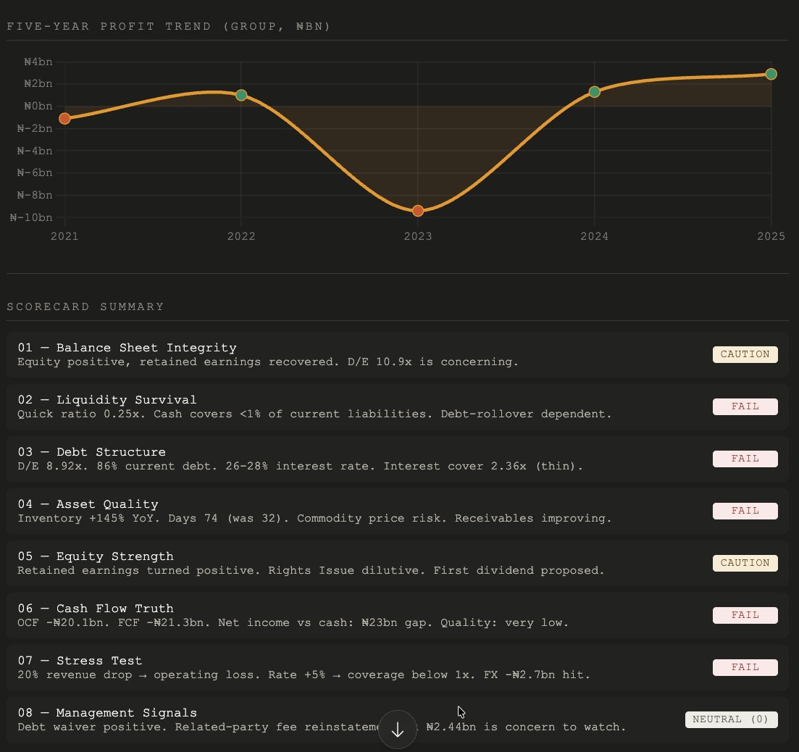The width and height of the screenshot is (799, 752).
Task: Click the ₦-6bn y-axis label
Action: click(x=35, y=172)
